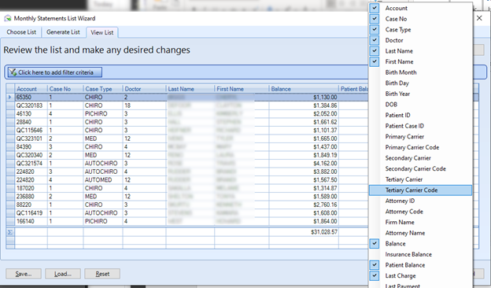The height and width of the screenshot is (288, 491).
Task: Click the AUTOMED case type cell
Action: [103, 180]
